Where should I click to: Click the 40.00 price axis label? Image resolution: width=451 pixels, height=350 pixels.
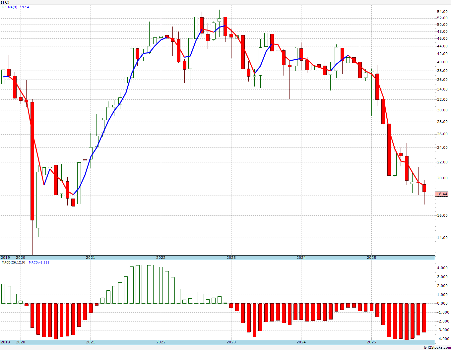tap(442, 62)
